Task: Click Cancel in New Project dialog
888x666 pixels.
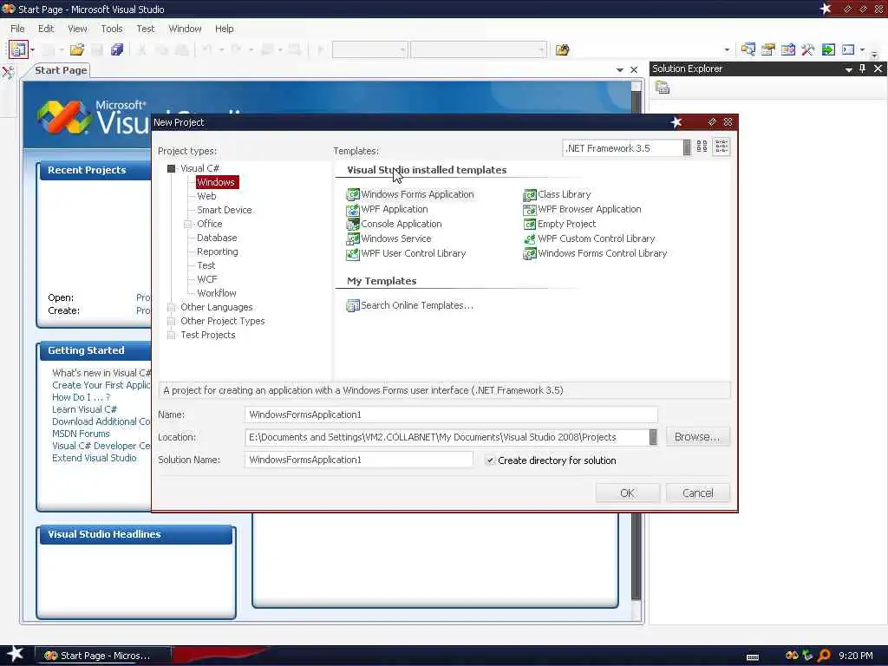Action: 698,493
